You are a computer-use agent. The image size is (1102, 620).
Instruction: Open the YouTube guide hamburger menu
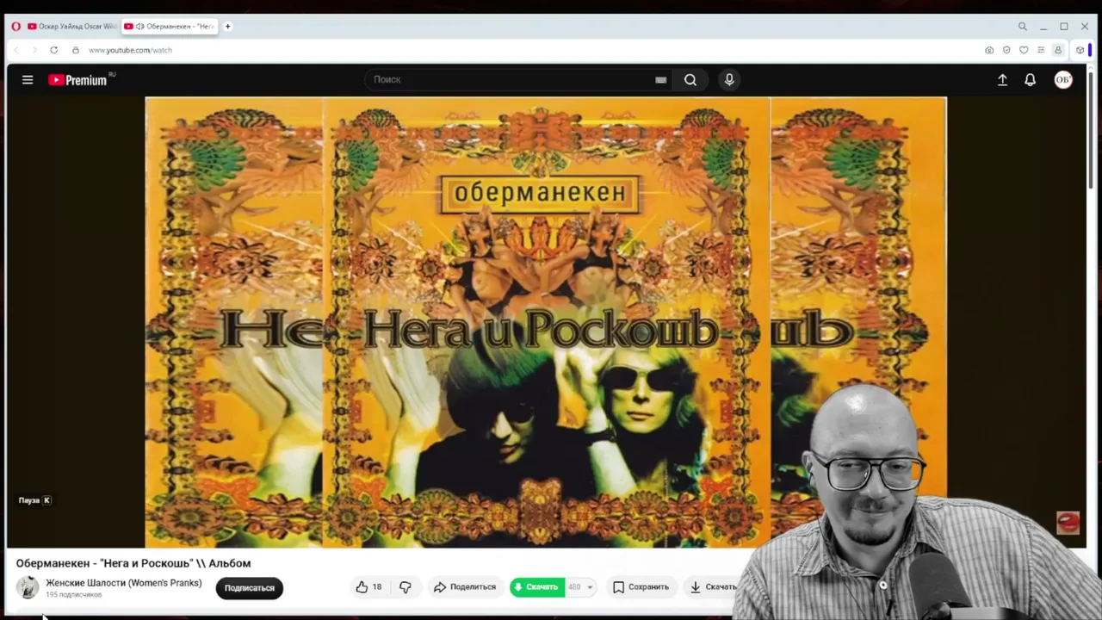28,80
